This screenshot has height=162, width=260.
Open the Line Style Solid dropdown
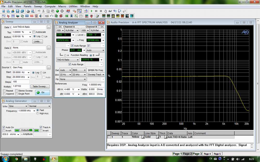(157, 137)
